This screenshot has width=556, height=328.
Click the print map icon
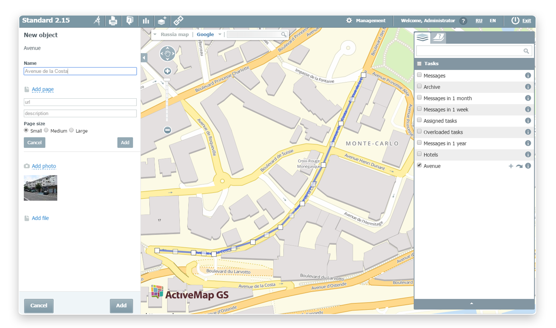click(x=113, y=21)
